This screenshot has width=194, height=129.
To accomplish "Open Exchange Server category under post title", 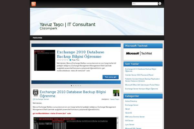I will pos(42,99).
